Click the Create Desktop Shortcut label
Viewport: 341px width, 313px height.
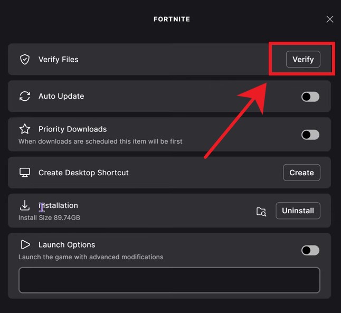(83, 173)
